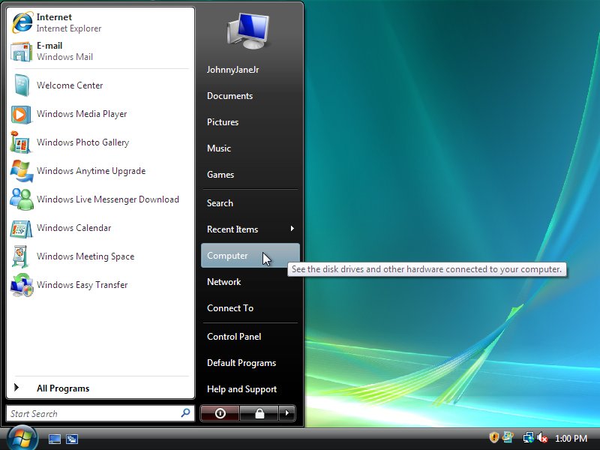Click the Start Search input box
The image size is (600, 450).
coord(94,413)
